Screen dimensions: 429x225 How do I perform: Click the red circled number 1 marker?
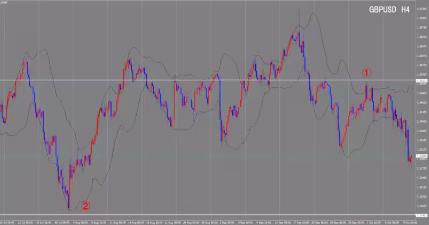(367, 72)
